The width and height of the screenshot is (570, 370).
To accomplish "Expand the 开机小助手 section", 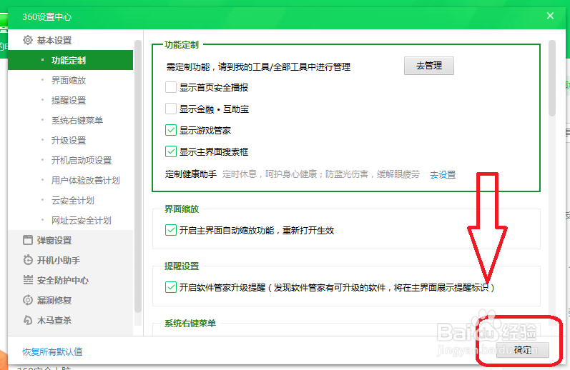I will tap(59, 260).
